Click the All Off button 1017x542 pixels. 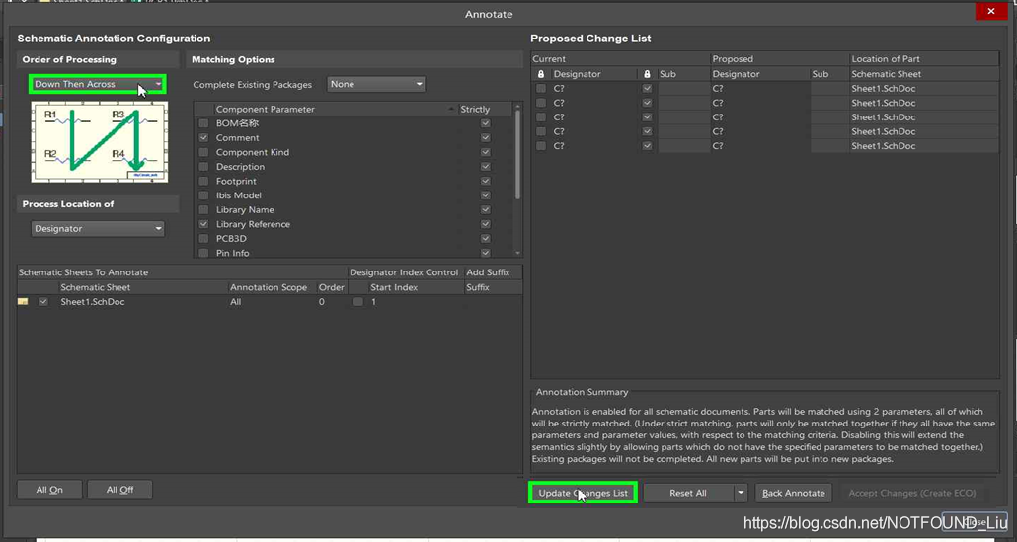(x=120, y=490)
